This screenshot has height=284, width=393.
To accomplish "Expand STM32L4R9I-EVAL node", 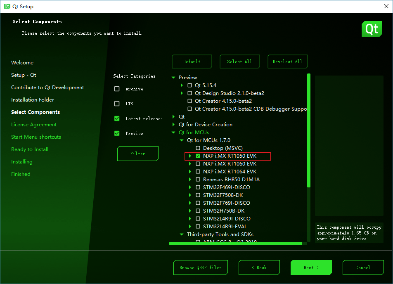I will [x=190, y=226].
